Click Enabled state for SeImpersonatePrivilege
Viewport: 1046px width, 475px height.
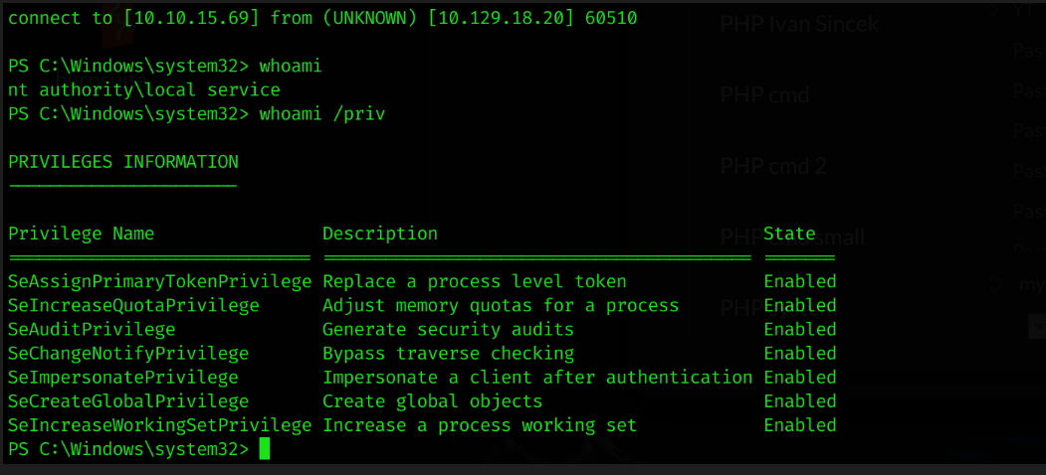pos(800,378)
